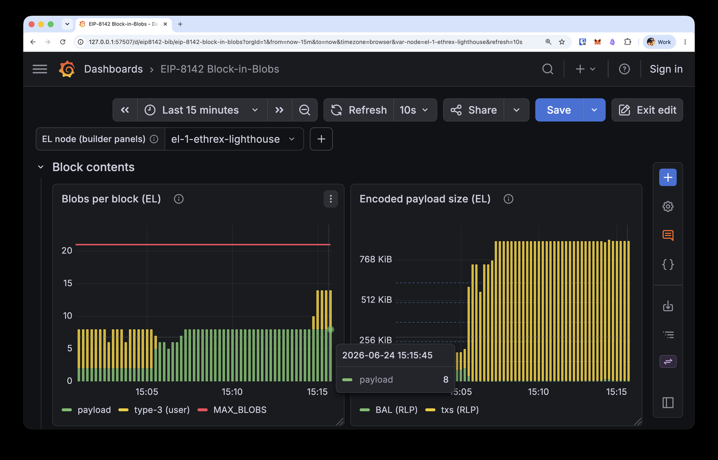
Task: Toggle the swap arrows sidebar button
Action: [x=668, y=361]
